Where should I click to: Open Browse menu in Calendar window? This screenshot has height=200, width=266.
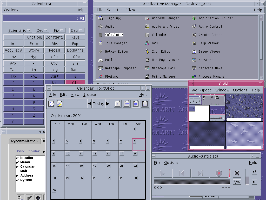pos(89,95)
